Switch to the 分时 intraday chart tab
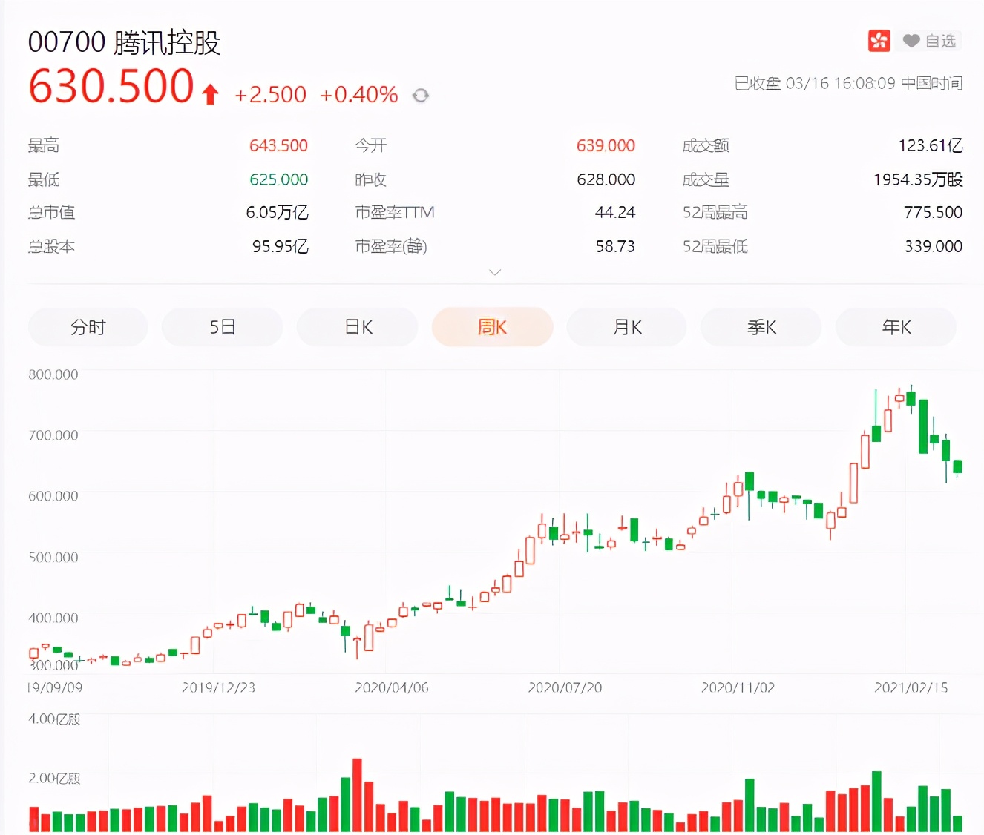 point(88,326)
